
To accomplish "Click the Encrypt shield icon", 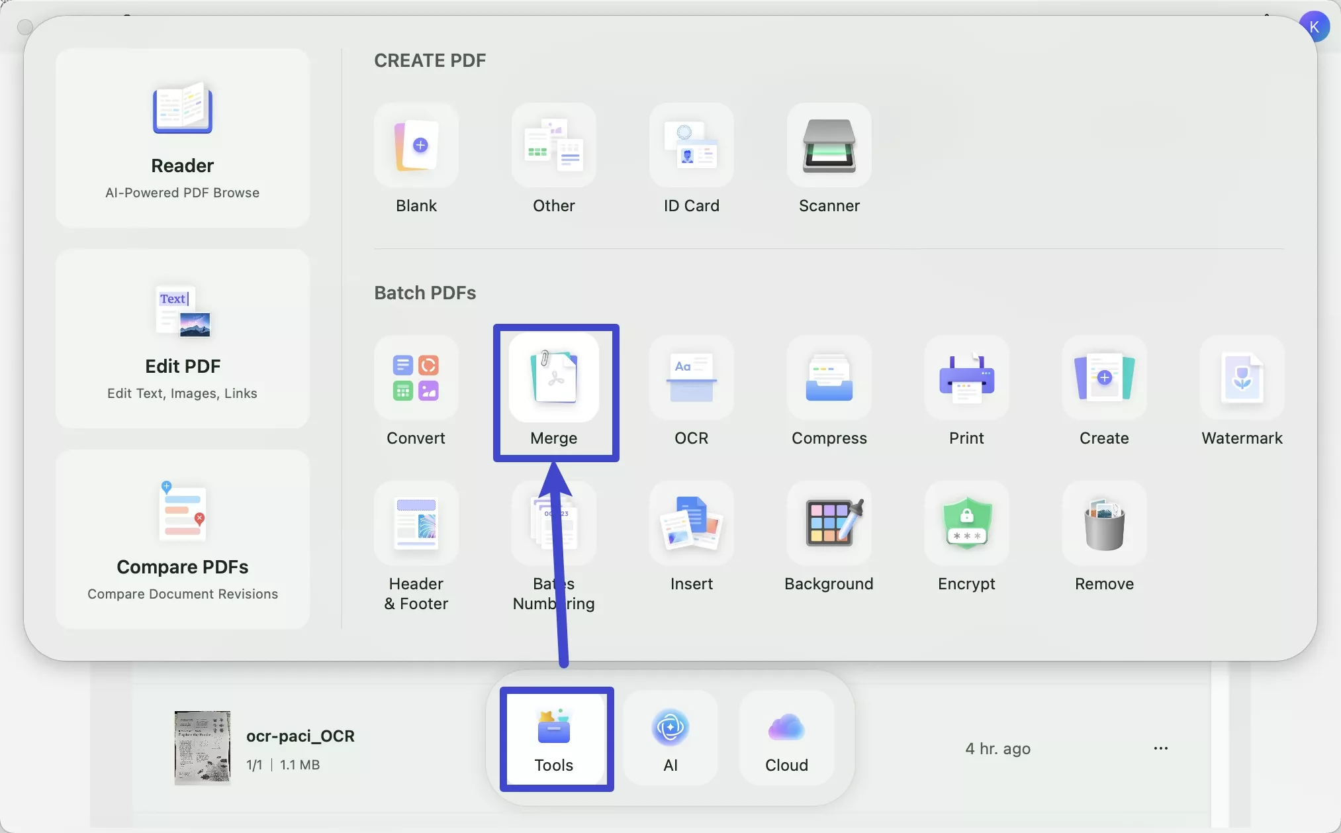I will click(966, 524).
